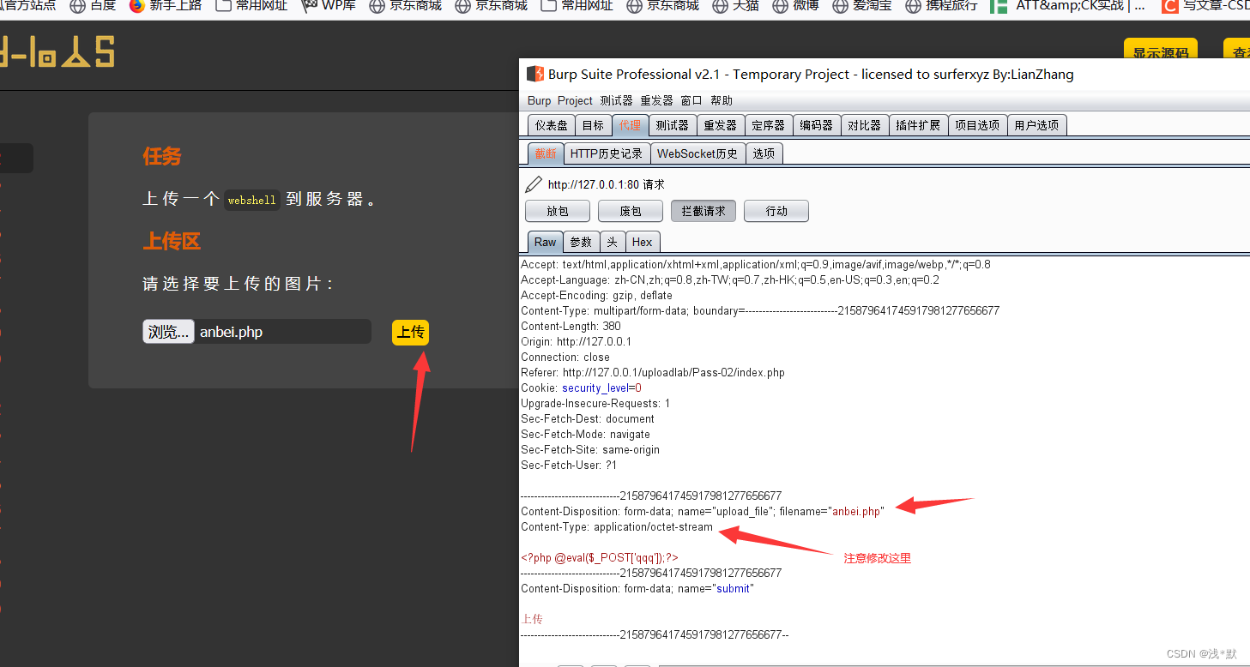Open the 百度 bookmark
Screen dimensions: 1250x667
coord(93,6)
